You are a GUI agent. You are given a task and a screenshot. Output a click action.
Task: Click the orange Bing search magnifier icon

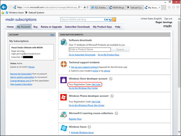[114, 19]
